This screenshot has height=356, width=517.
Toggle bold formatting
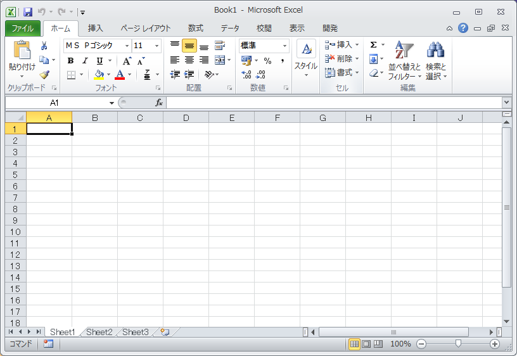pos(70,61)
